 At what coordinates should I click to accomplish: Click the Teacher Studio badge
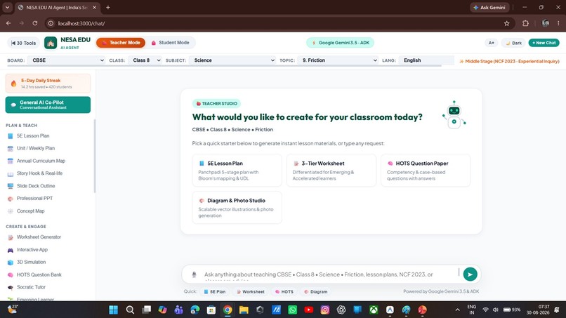216,104
